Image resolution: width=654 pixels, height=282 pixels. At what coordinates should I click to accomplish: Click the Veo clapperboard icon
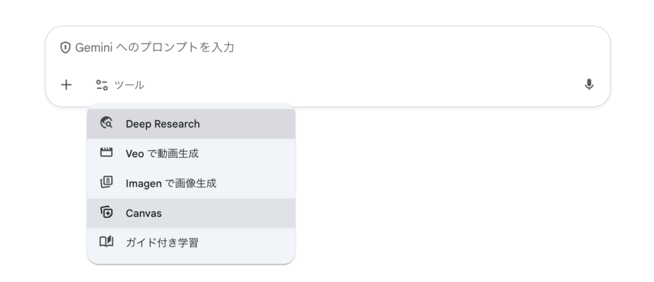click(107, 153)
